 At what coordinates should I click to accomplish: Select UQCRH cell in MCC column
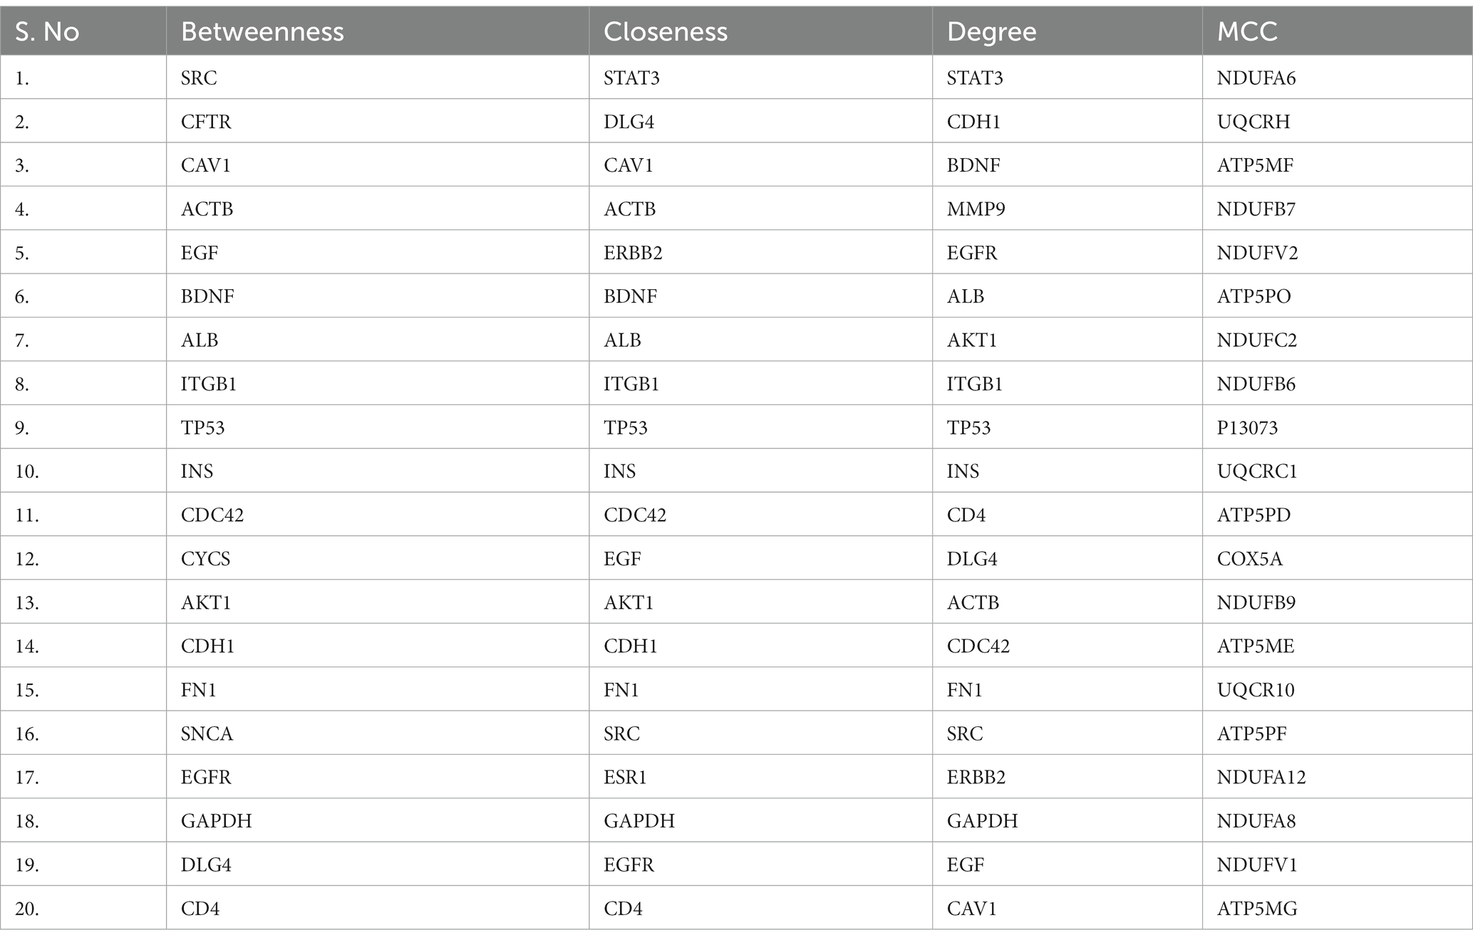pos(1338,121)
